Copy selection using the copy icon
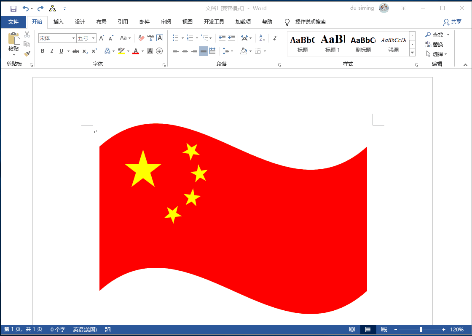472x336 pixels. pyautogui.click(x=27, y=44)
